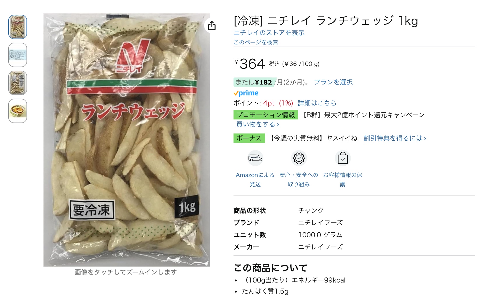The width and height of the screenshot is (481, 297).
Task: Tap main product image to zoom in
Action: click(x=127, y=140)
